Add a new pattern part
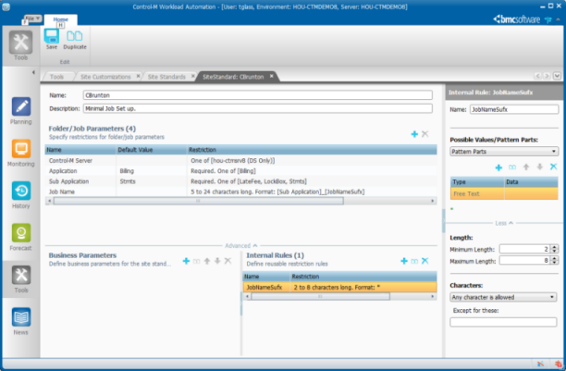This screenshot has width=566, height=371. 498,167
